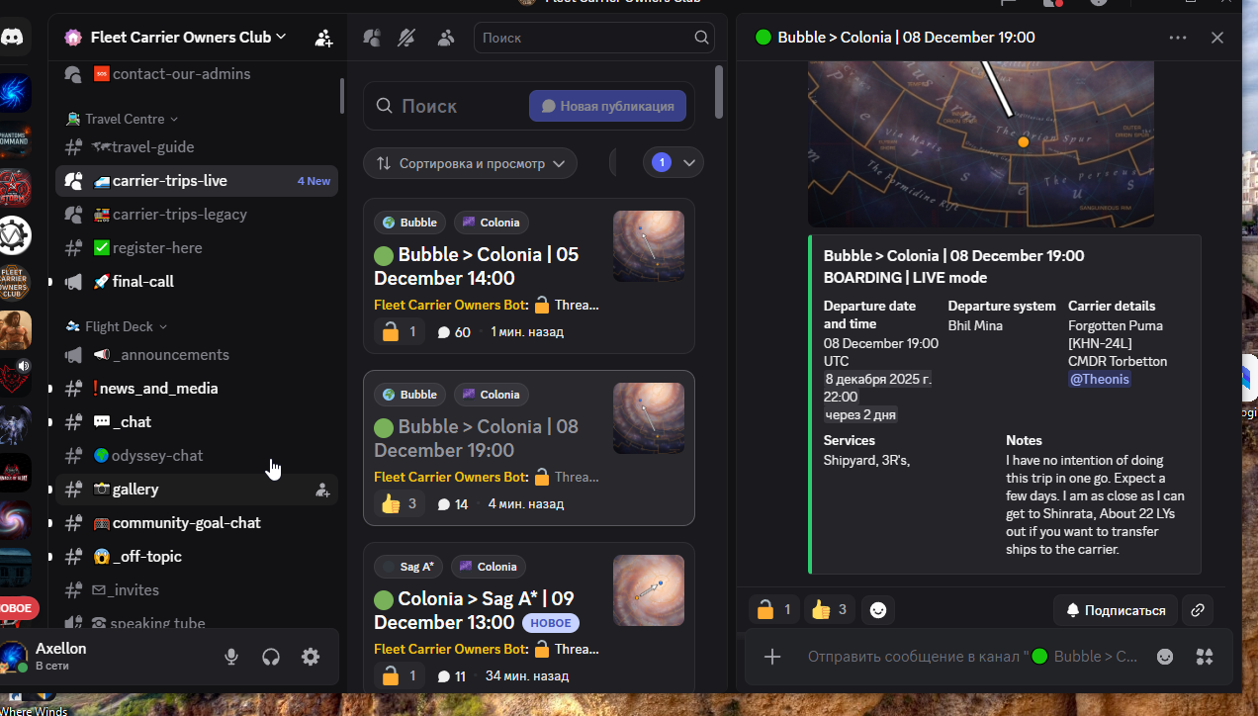This screenshot has height=716, width=1258.
Task: Open carrier-trips-legacy channel
Action: 197,215
